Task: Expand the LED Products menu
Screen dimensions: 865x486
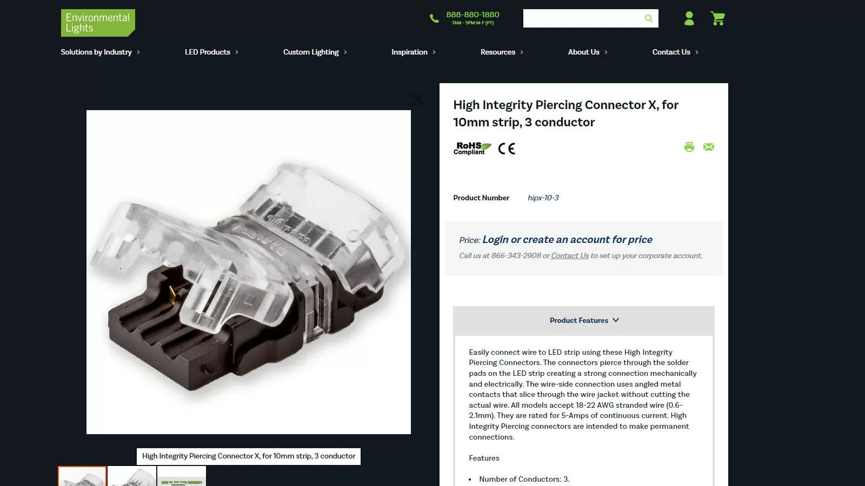Action: point(211,52)
